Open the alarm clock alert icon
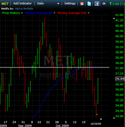 click(82, 4)
